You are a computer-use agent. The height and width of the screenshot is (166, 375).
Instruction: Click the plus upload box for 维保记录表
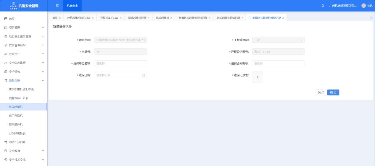[257, 77]
